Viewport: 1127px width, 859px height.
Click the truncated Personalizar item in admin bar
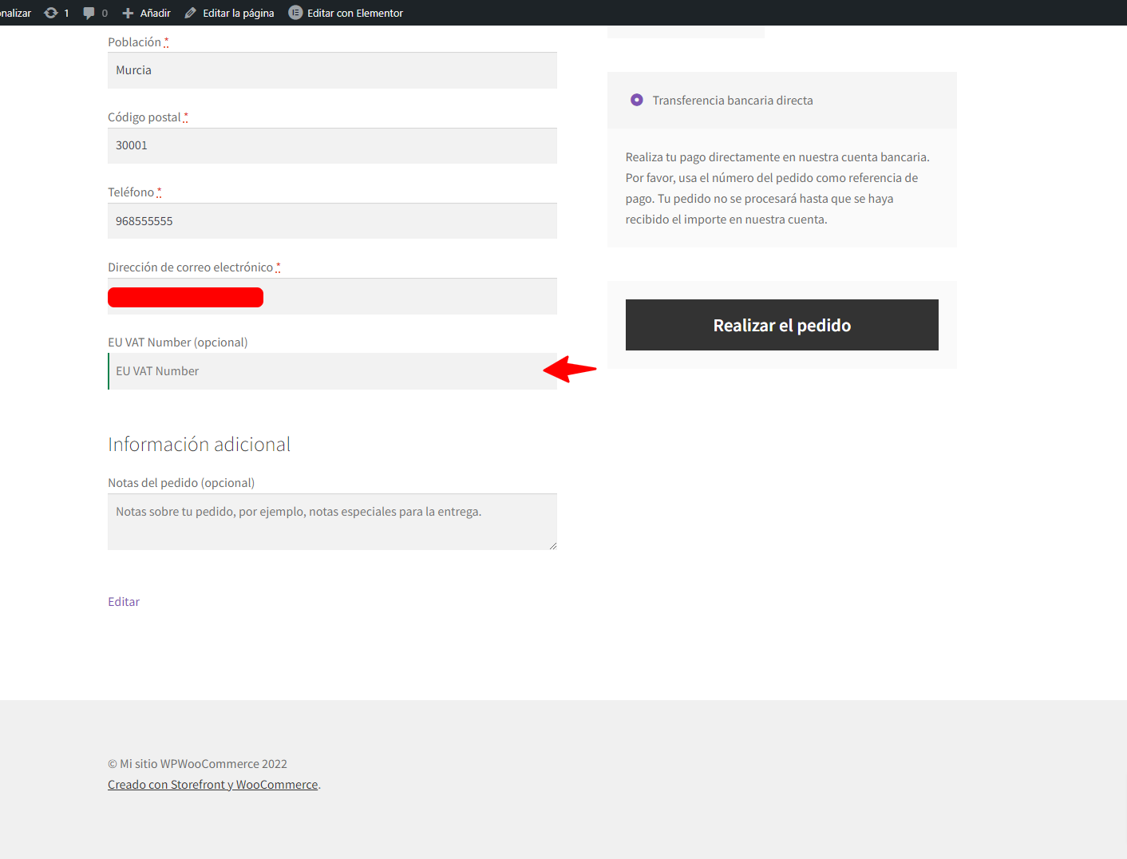pos(15,13)
